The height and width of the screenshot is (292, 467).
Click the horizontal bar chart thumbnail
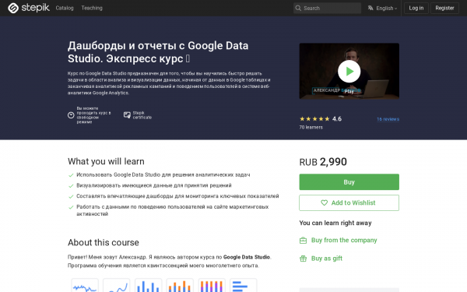tap(244, 286)
